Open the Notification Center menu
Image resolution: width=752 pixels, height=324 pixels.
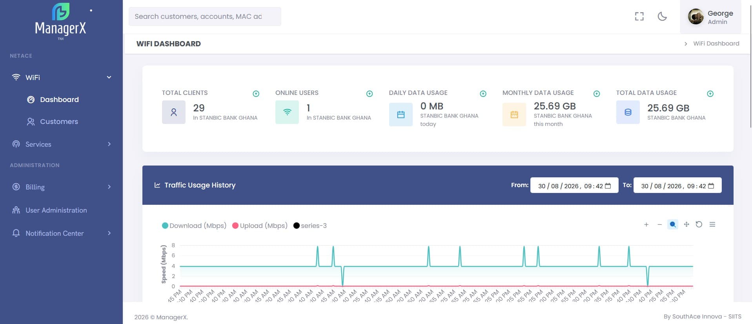(61, 233)
